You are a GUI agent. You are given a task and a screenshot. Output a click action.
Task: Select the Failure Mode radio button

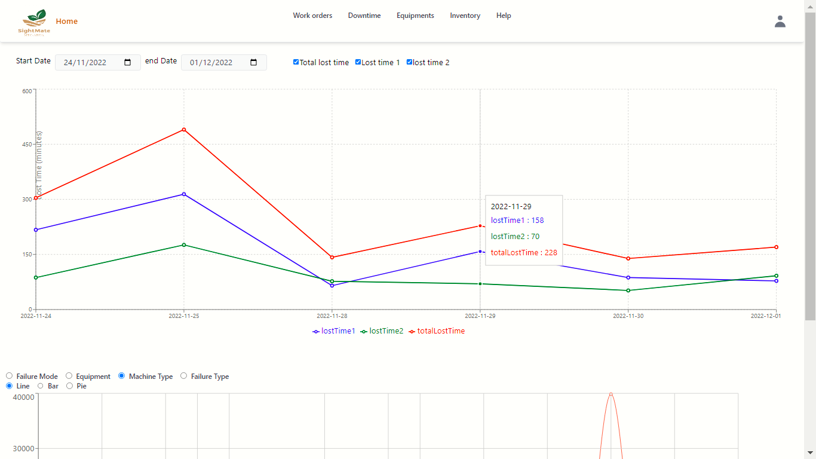(9, 376)
